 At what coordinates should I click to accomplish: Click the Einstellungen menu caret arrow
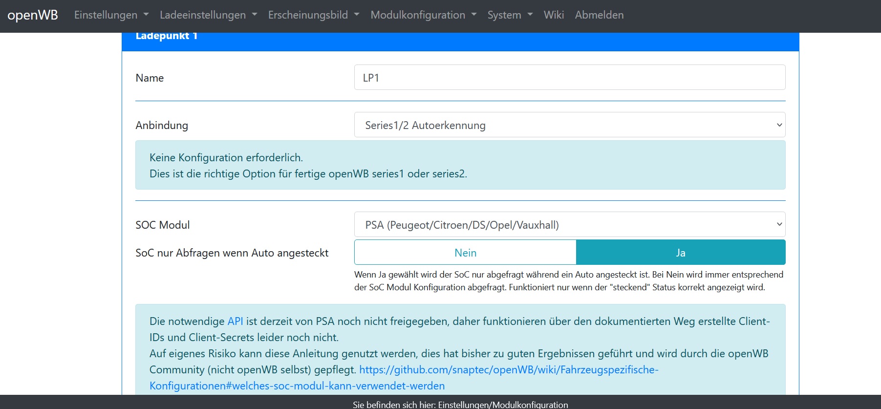pos(146,15)
